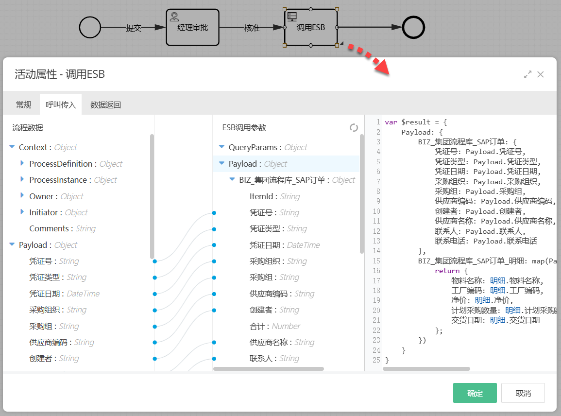561x416 pixels.
Task: Collapse the Context object node
Action: (x=12, y=147)
